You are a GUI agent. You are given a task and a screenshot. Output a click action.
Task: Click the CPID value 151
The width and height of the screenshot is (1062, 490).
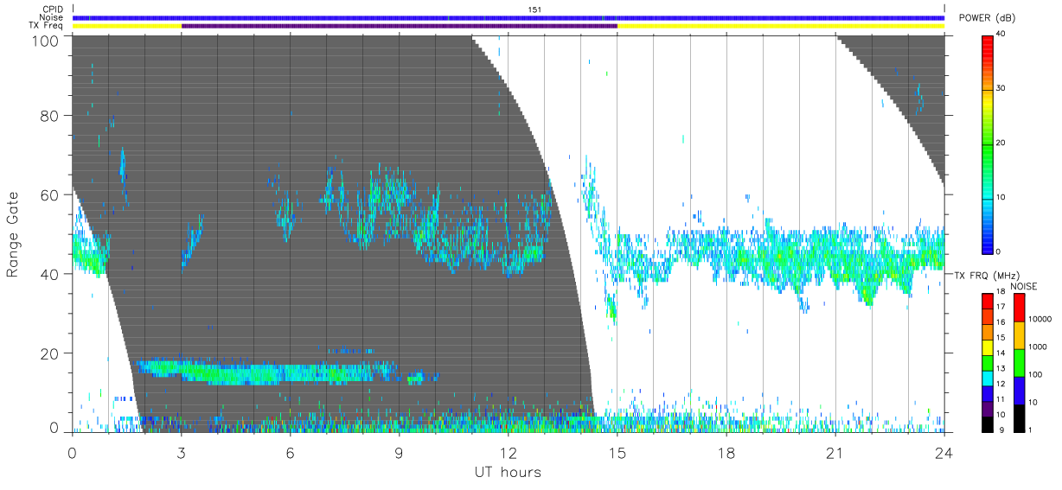click(x=535, y=10)
